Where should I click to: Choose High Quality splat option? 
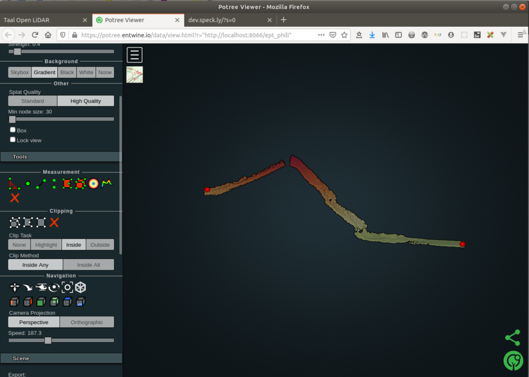(x=86, y=101)
